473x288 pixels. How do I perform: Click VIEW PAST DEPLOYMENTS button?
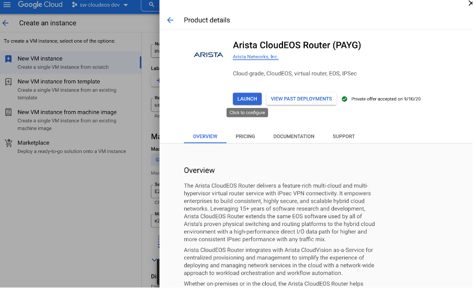click(x=301, y=99)
